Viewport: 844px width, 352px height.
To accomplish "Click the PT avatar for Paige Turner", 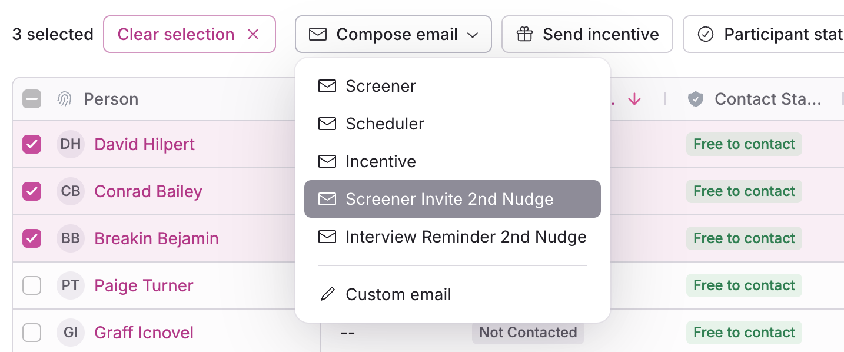I will (x=71, y=285).
